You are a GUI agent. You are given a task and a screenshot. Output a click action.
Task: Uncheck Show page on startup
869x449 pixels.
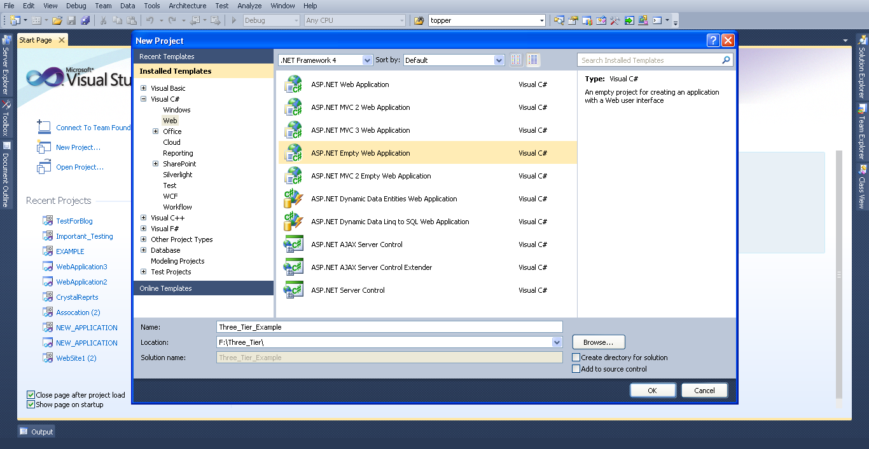[x=31, y=405]
